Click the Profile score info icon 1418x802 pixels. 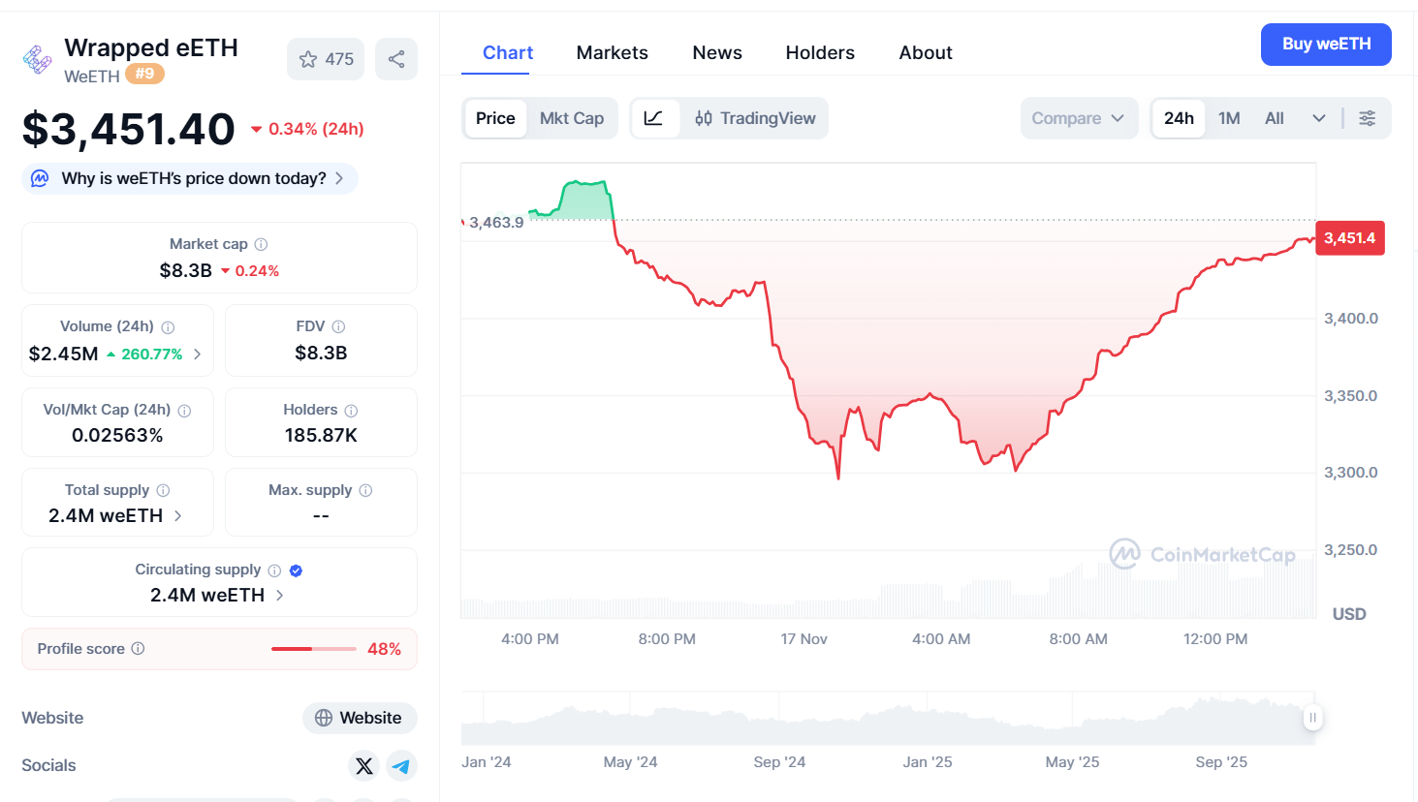click(138, 648)
